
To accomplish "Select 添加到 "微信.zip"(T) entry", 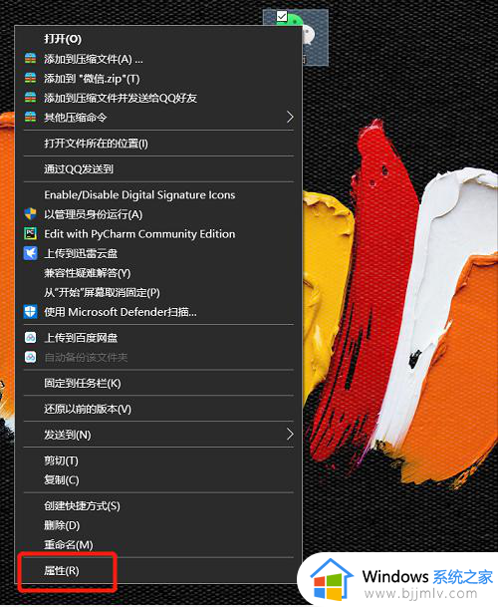I will point(158,78).
